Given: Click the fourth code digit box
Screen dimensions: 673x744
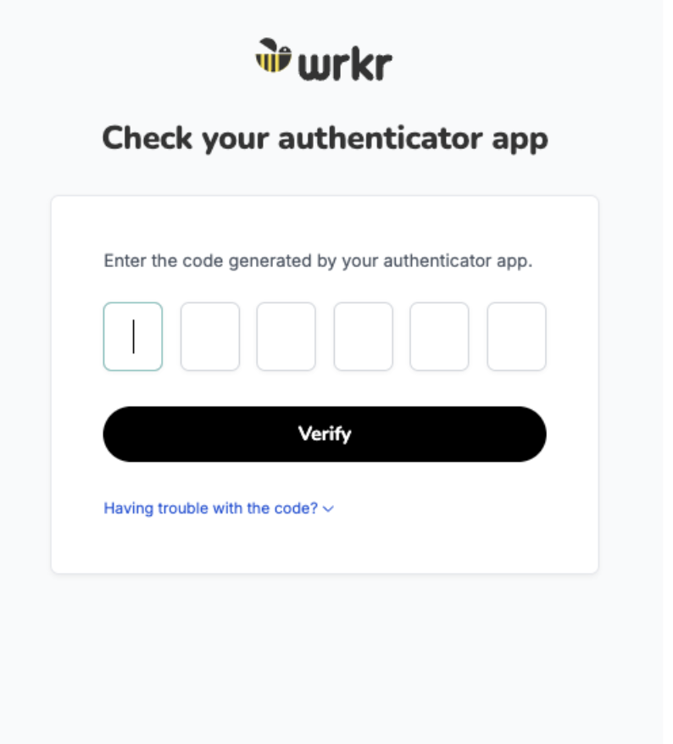Looking at the screenshot, I should coord(363,336).
